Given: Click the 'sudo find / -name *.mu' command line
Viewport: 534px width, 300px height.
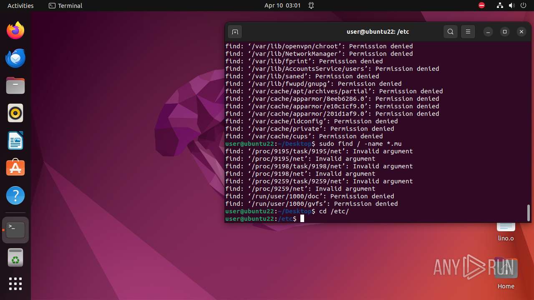Looking at the screenshot, I should (313, 144).
